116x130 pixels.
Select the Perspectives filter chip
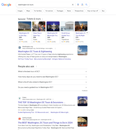tap(79, 11)
